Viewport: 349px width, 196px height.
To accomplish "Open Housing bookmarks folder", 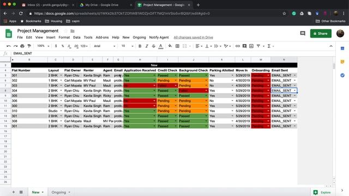I will tap(53, 21).
